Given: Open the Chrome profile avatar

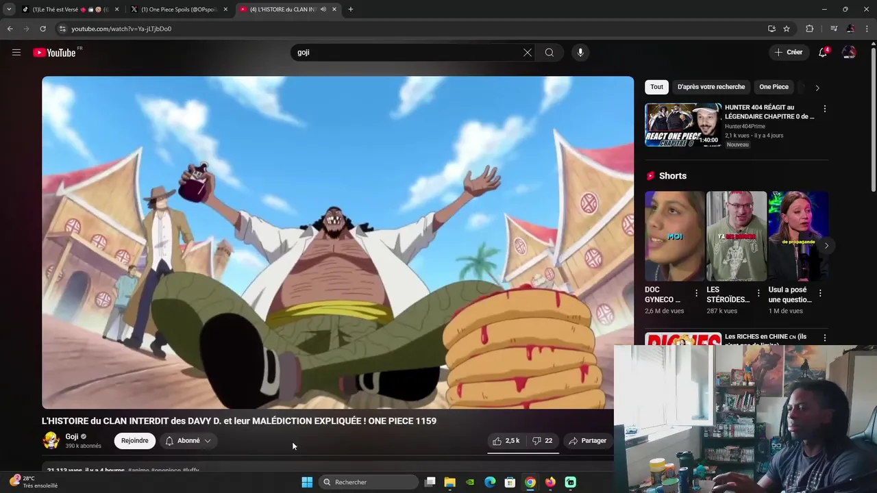Looking at the screenshot, I should 850,29.
